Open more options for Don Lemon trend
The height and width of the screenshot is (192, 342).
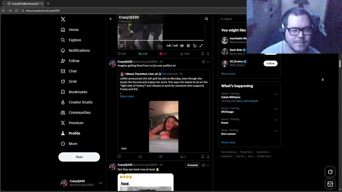pos(276,131)
